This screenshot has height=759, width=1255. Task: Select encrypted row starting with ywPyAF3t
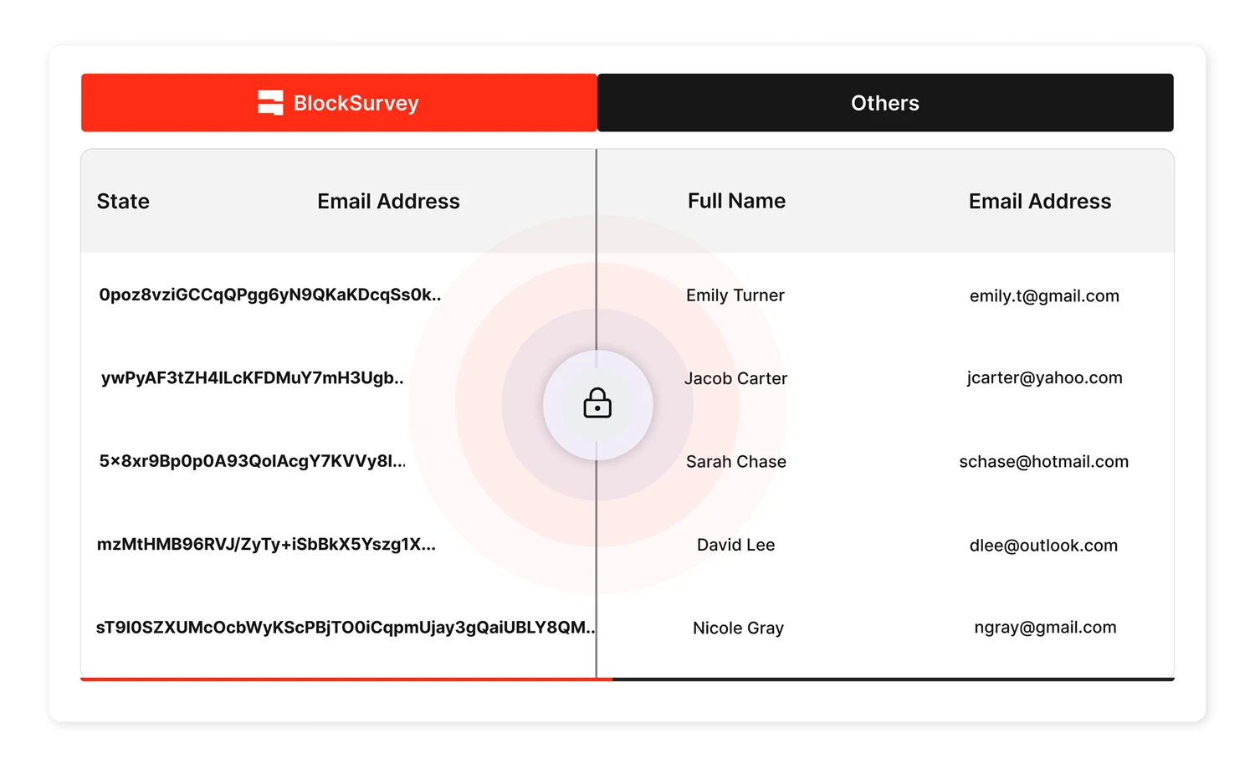(x=252, y=378)
